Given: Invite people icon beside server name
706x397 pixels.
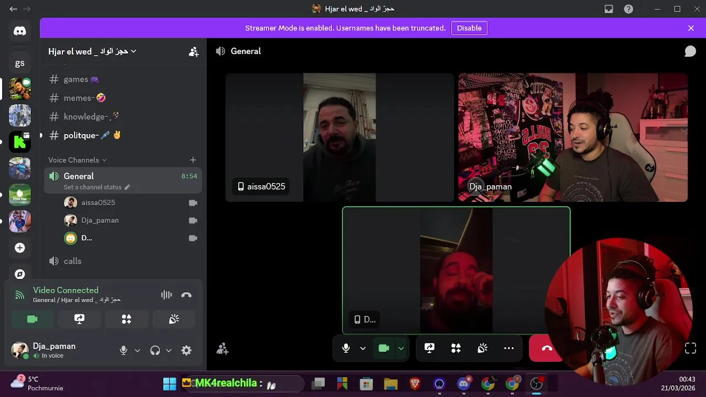Looking at the screenshot, I should pos(194,51).
